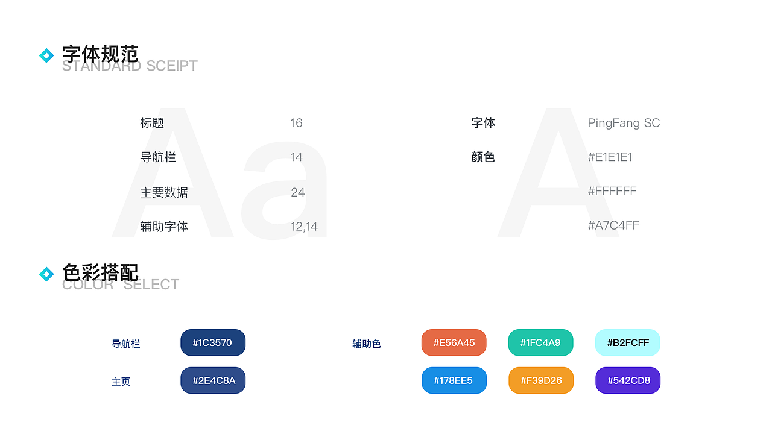The width and height of the screenshot is (772, 434).
Task: Select the 辅助色 label text
Action: [x=366, y=342]
